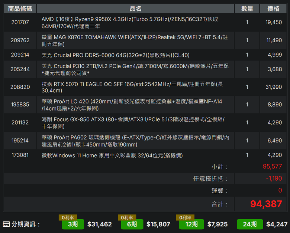Click product code 205244
The width and height of the screenshot is (290, 233).
tap(20, 69)
